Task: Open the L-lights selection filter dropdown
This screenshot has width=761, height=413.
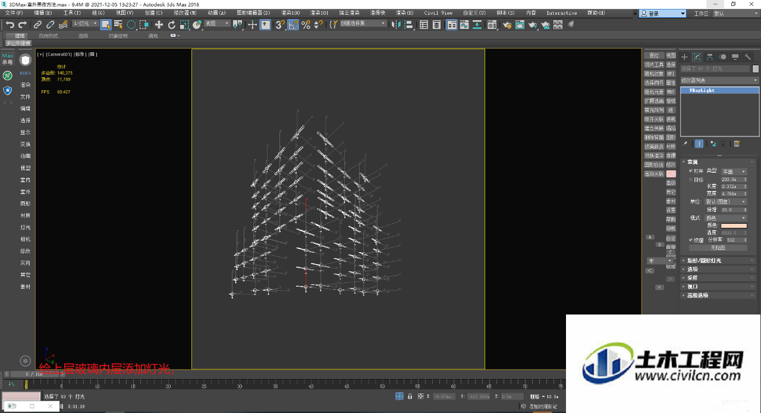Action: click(x=85, y=24)
